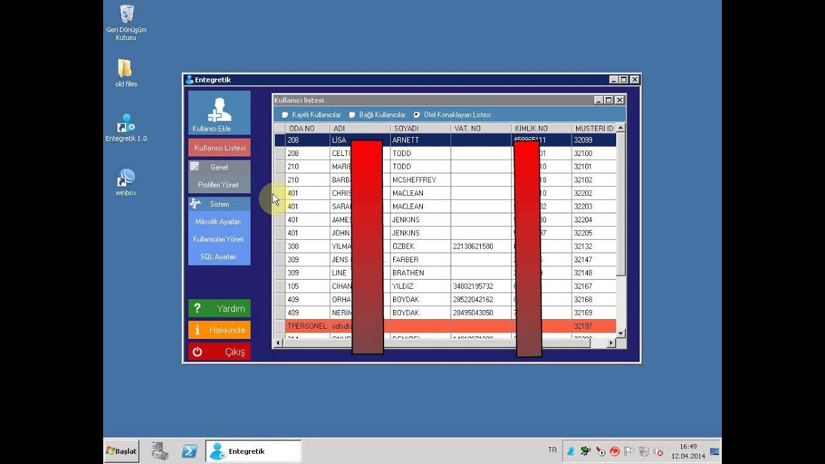Click the question mark Yardım icon
Screen dimensions: 825x464
(x=197, y=308)
